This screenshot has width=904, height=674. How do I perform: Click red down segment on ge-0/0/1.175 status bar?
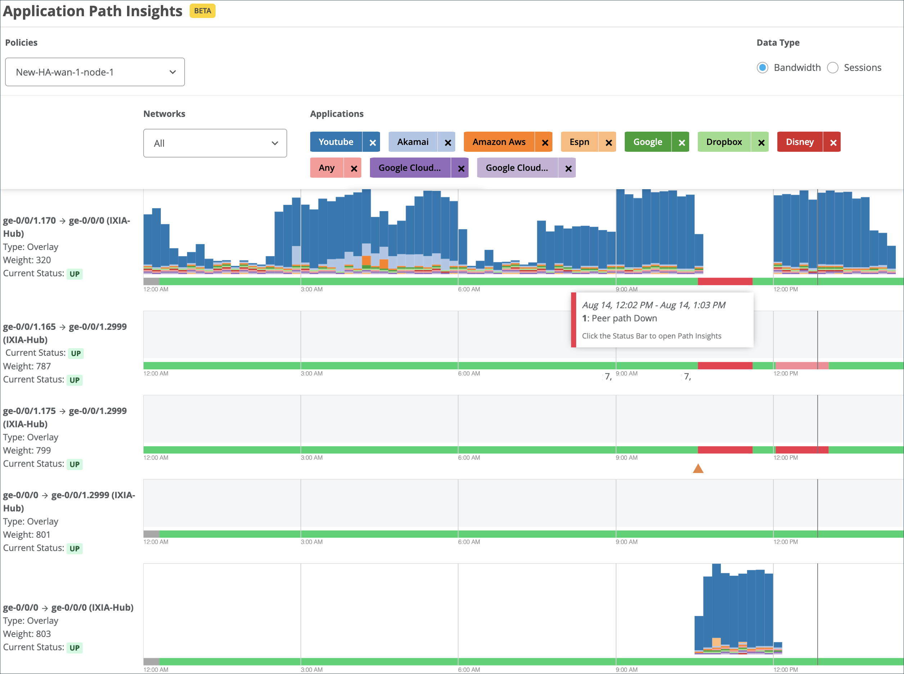click(725, 450)
